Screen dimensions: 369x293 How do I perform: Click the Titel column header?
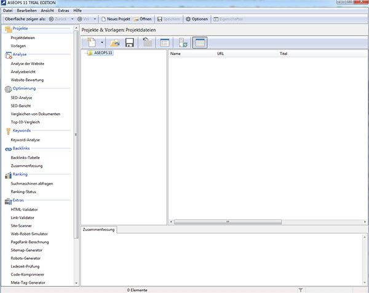click(284, 54)
